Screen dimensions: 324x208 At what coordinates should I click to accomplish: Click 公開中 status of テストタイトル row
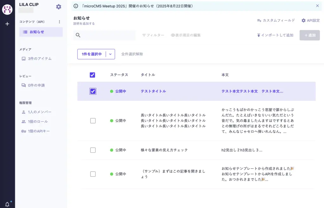click(x=118, y=91)
